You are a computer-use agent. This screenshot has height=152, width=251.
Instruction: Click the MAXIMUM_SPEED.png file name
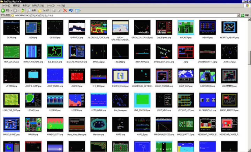pyautogui.click(x=164, y=135)
